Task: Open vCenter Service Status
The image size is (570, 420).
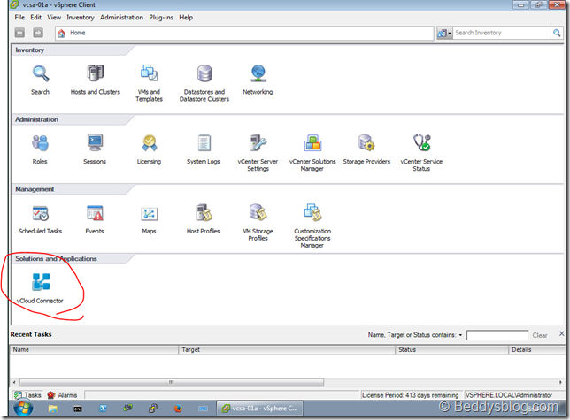Action: (421, 143)
